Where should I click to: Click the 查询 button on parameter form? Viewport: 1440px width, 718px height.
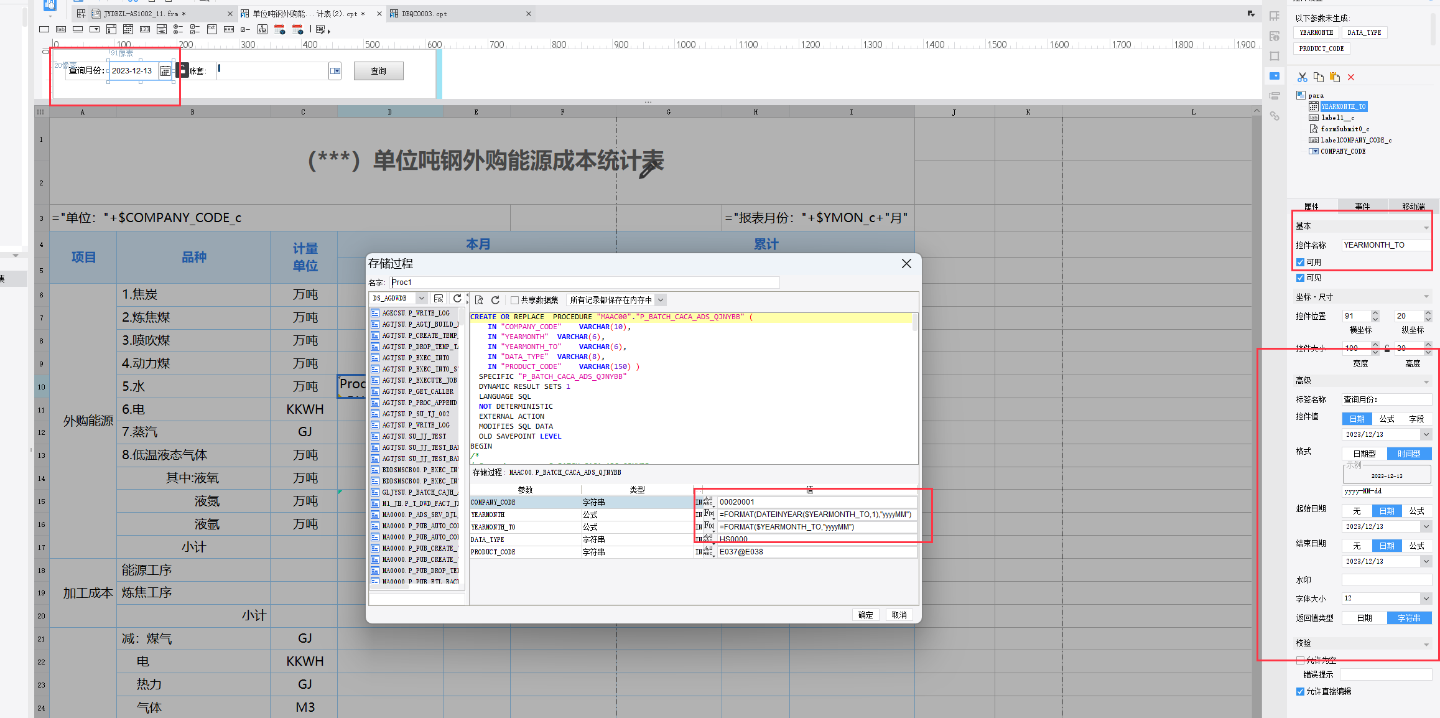click(378, 71)
